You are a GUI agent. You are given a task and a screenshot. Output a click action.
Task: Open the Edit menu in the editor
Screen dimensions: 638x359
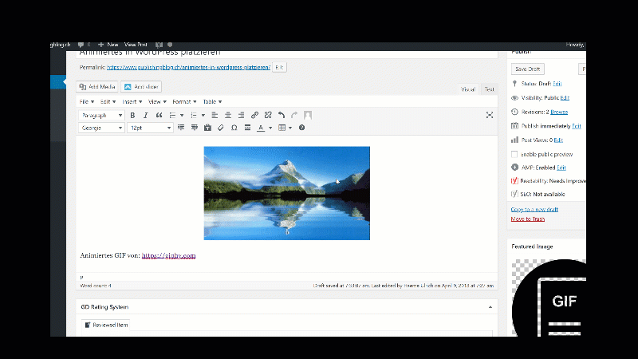pos(108,102)
